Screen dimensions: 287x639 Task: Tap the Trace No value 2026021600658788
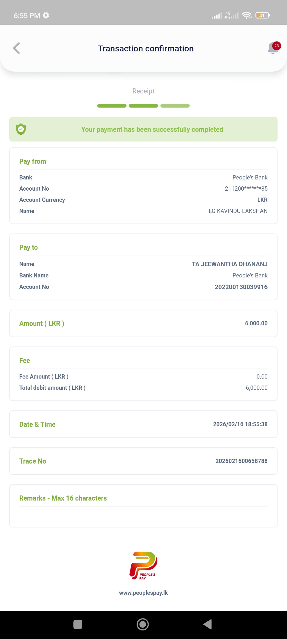tap(241, 461)
